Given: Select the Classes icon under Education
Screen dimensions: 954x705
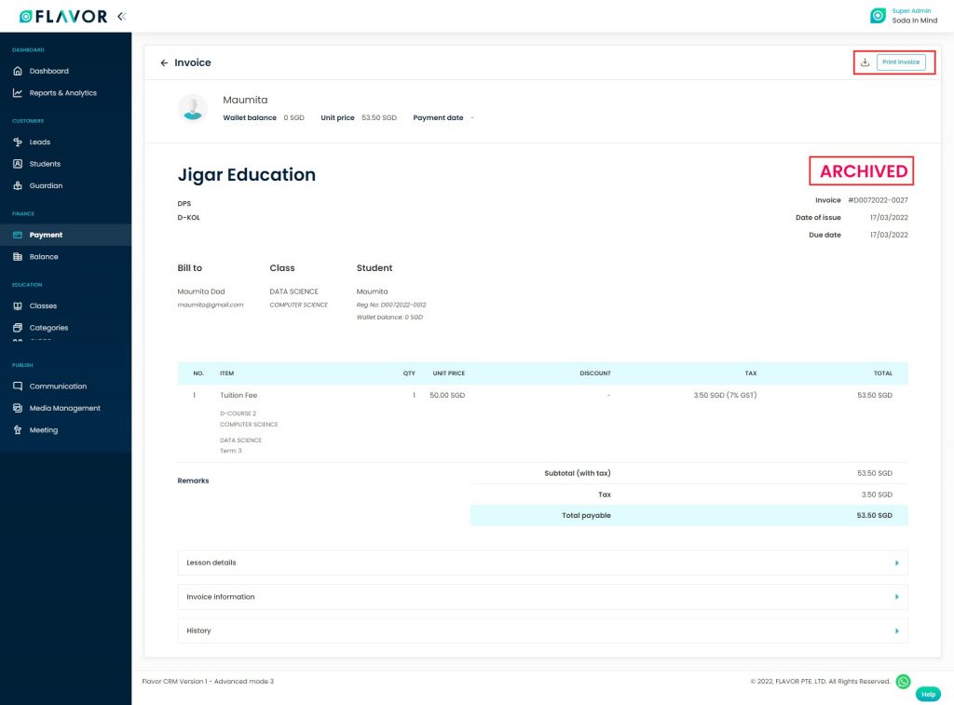Looking at the screenshot, I should tap(19, 305).
